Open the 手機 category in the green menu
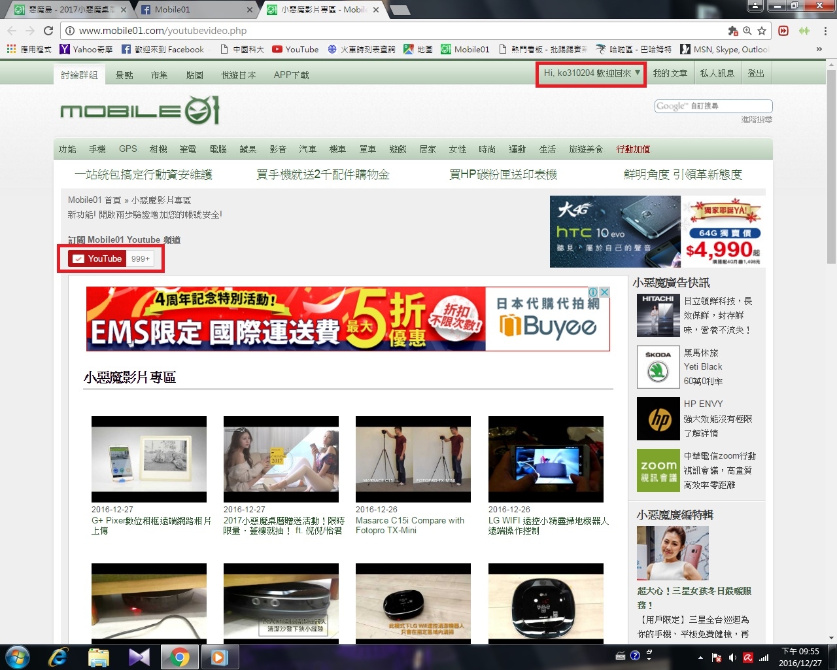 (x=97, y=149)
